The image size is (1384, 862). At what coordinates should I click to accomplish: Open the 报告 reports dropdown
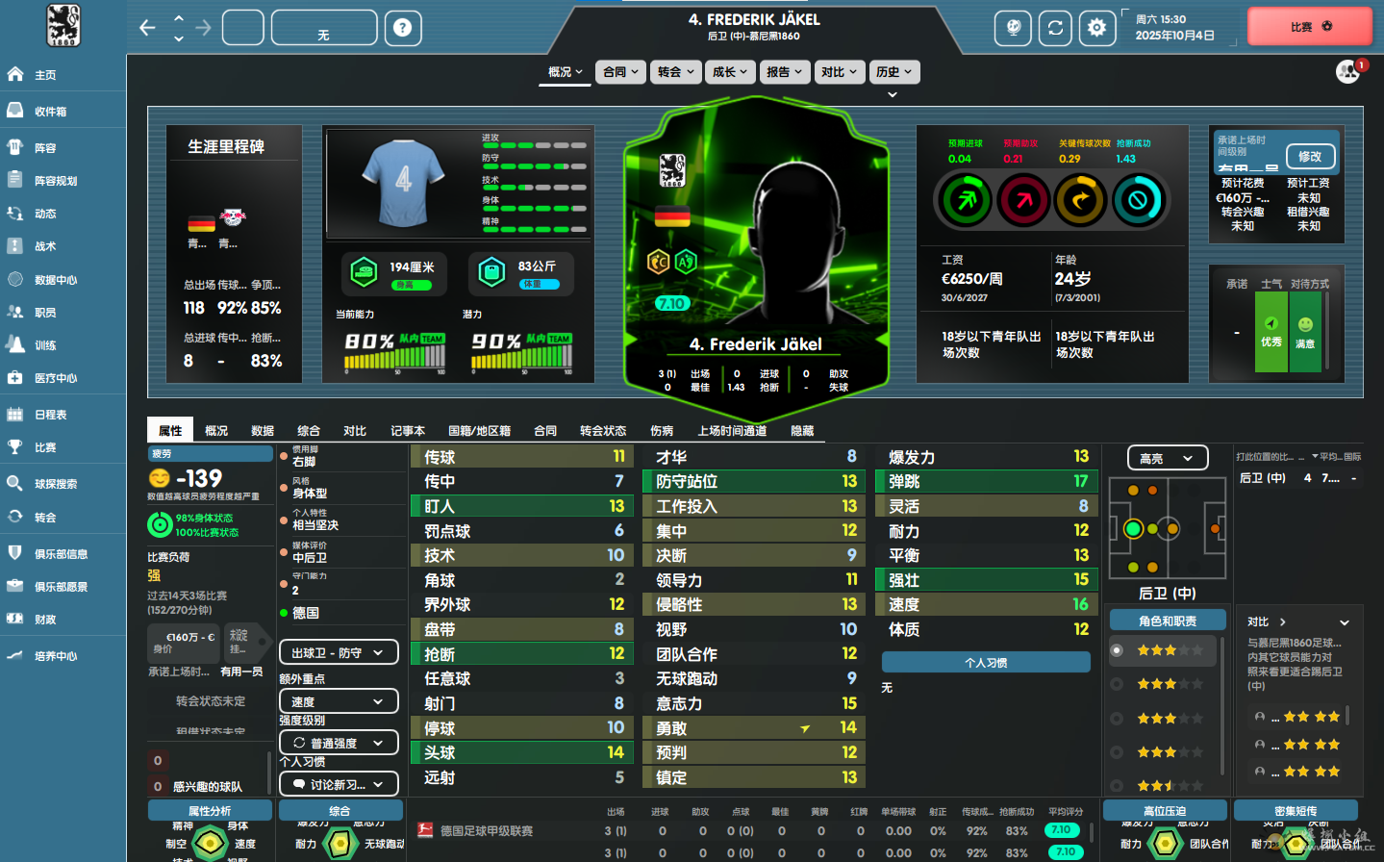coord(785,72)
